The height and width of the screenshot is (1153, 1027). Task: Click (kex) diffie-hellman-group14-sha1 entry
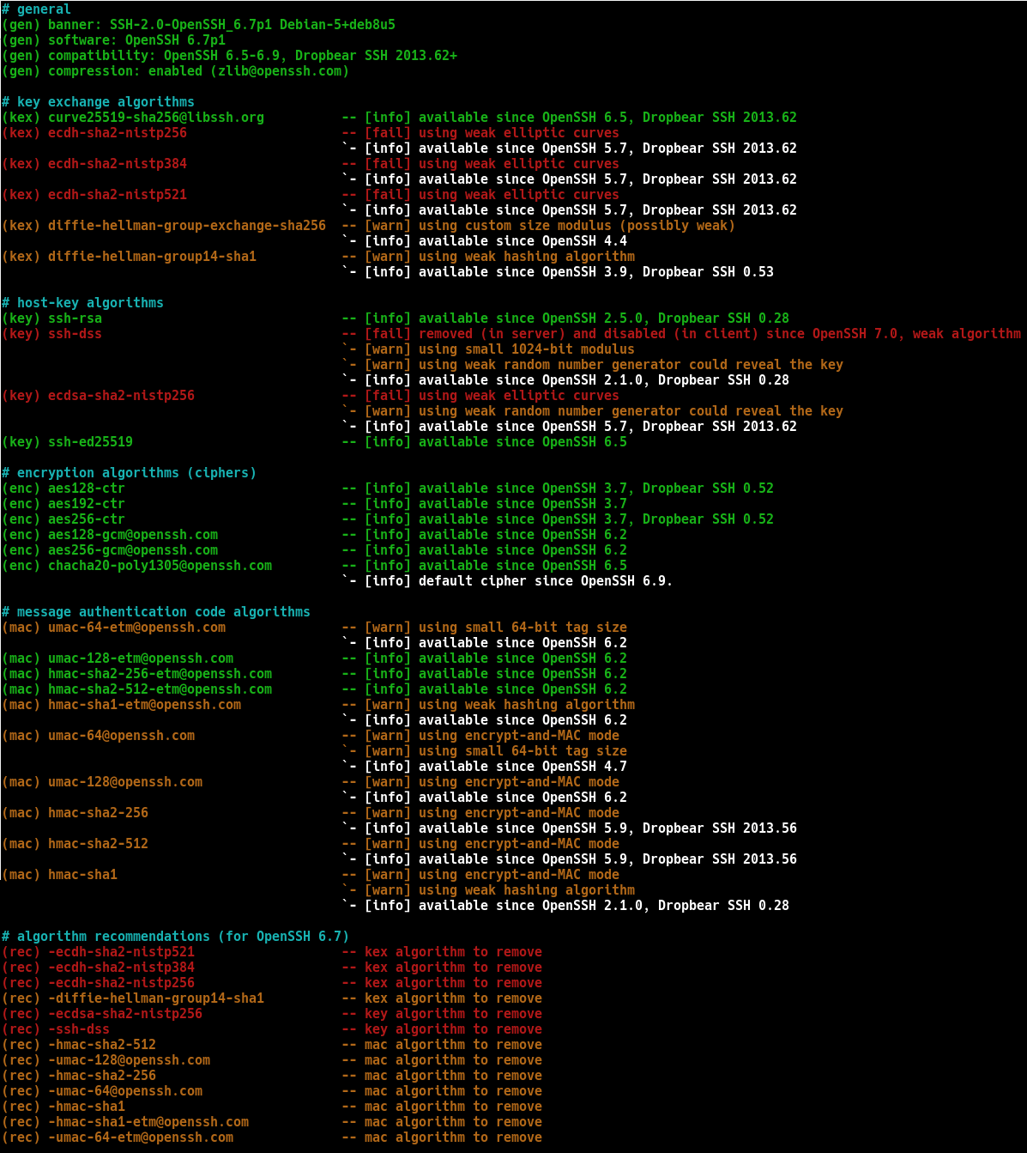tap(130, 257)
